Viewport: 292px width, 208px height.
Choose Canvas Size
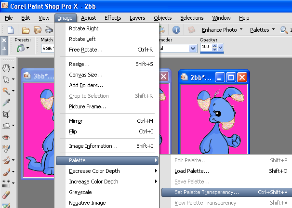(x=107, y=75)
